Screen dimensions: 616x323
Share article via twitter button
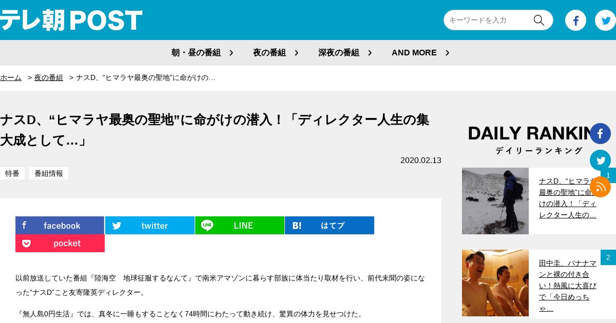(150, 226)
